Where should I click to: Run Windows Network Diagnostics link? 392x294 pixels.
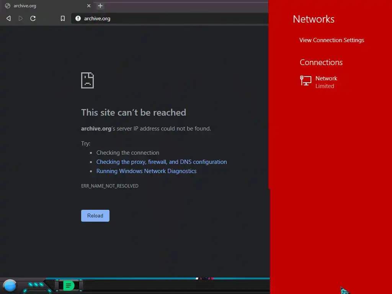[146, 171]
